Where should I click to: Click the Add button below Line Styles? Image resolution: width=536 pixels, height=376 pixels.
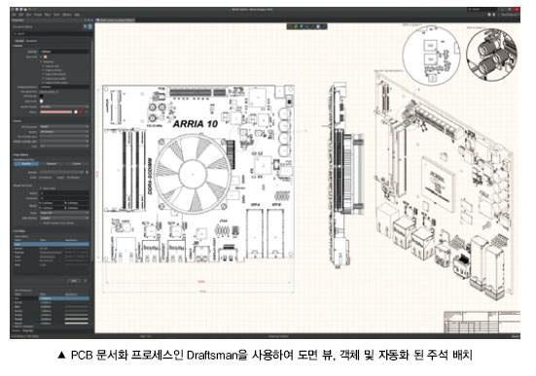[74, 281]
